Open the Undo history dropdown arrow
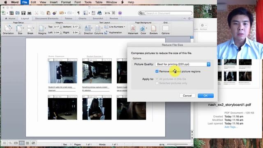The height and width of the screenshot is (148, 263). click(65, 13)
